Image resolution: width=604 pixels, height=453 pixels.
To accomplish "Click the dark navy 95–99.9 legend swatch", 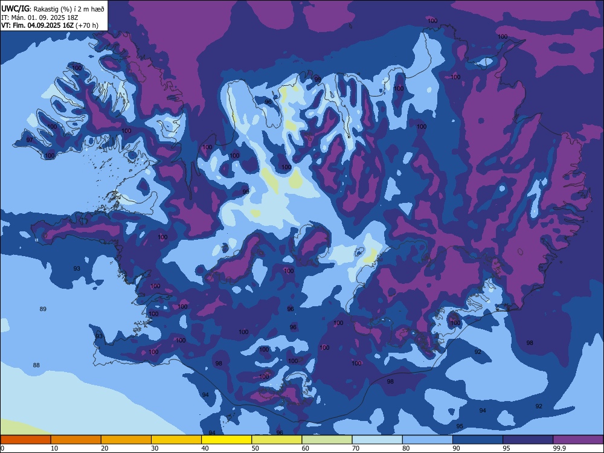I will (x=528, y=440).
